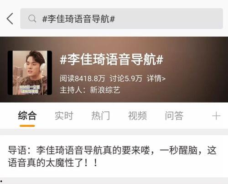Open the banner title #李佳琦语音导航#
228x184 pixels.
pyautogui.click(x=111, y=60)
